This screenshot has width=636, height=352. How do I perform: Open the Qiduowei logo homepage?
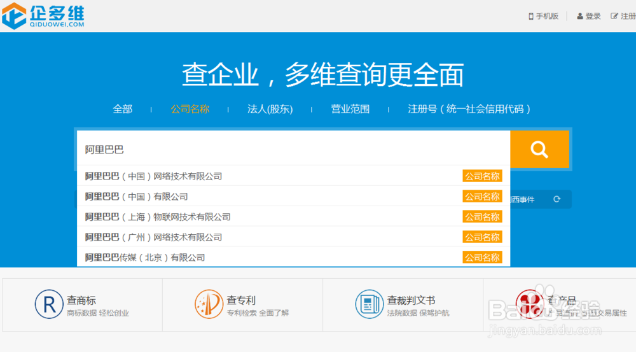(43, 16)
